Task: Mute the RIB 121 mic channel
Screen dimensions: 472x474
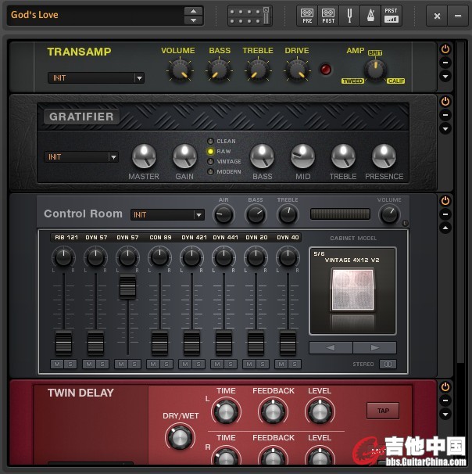Action: [57, 364]
